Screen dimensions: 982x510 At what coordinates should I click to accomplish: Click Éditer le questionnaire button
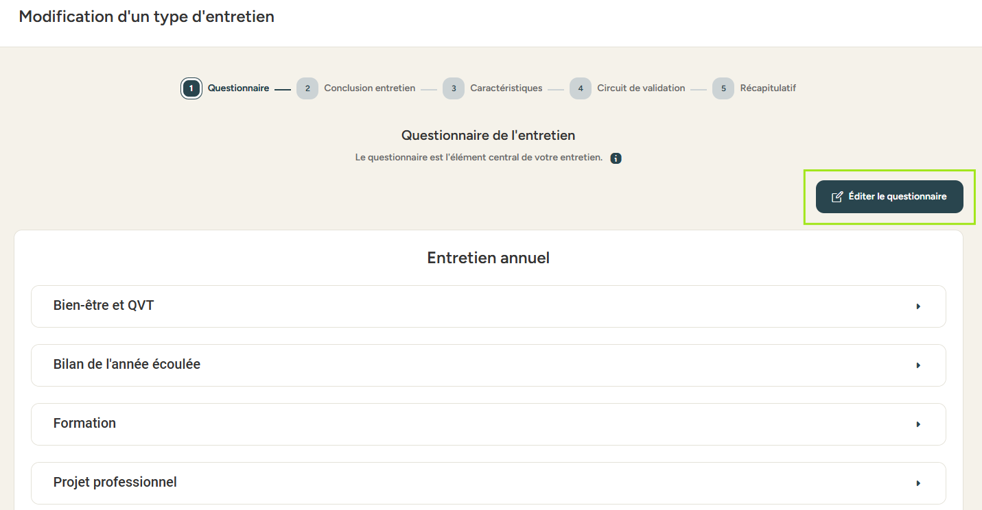click(x=889, y=197)
